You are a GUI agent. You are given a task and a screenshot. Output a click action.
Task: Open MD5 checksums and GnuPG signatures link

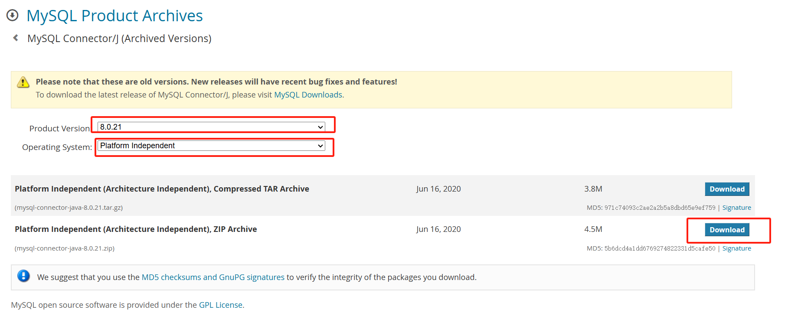[213, 277]
